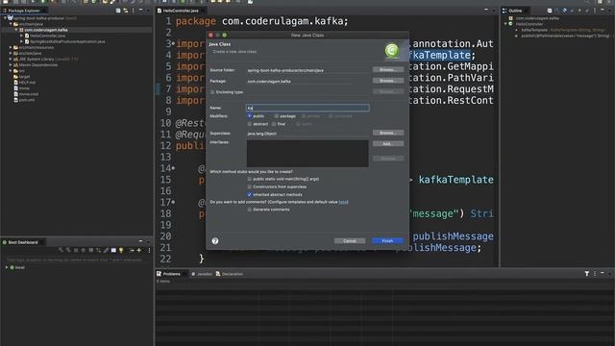Click the plus icon in Boot Dashboard toolbar

(138, 250)
